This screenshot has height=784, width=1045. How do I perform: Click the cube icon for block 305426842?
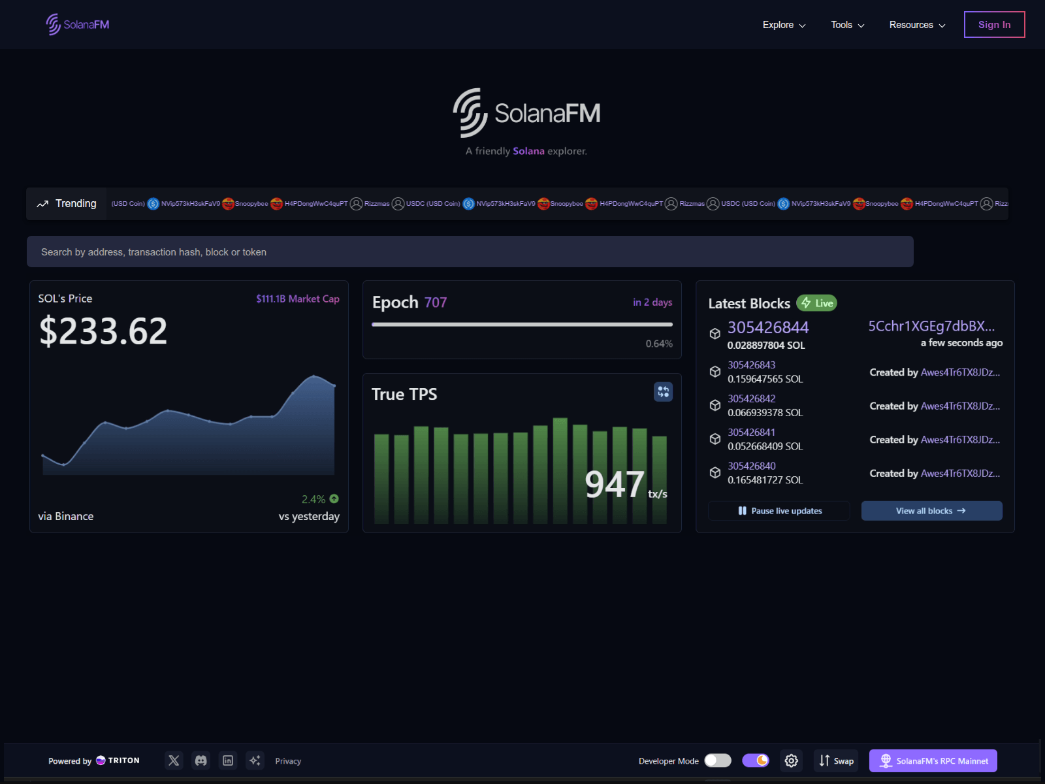[x=715, y=405]
